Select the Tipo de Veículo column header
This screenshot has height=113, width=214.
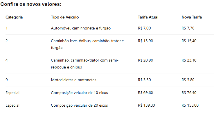point(65,17)
